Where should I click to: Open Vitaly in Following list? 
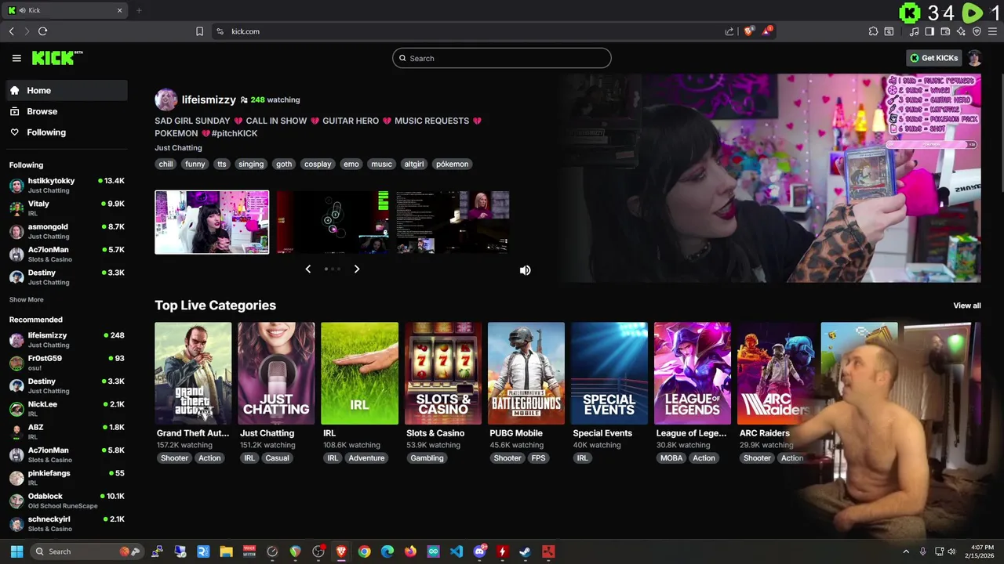pos(67,208)
